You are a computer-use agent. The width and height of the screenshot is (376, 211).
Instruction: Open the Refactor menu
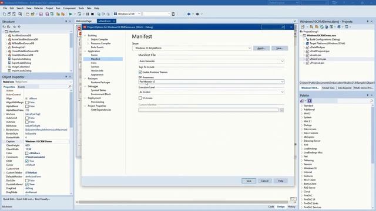38,8
